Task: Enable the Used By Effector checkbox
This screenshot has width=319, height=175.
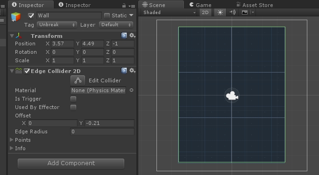Action: [73, 107]
